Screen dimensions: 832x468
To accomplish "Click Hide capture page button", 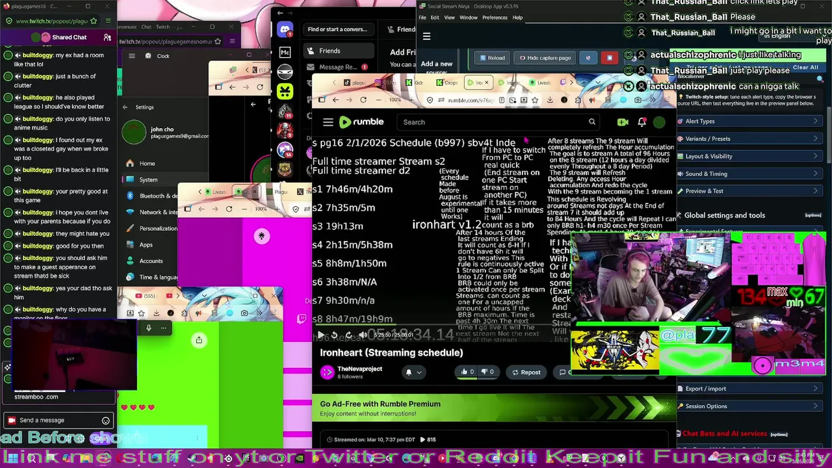I will click(x=545, y=58).
